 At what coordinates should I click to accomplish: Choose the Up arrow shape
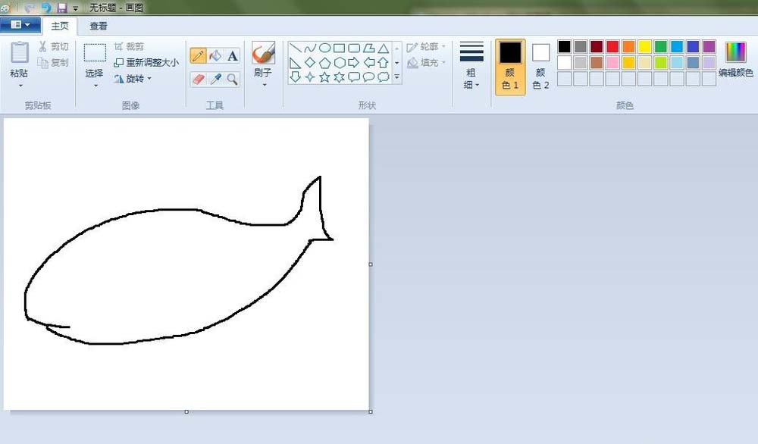(x=384, y=63)
